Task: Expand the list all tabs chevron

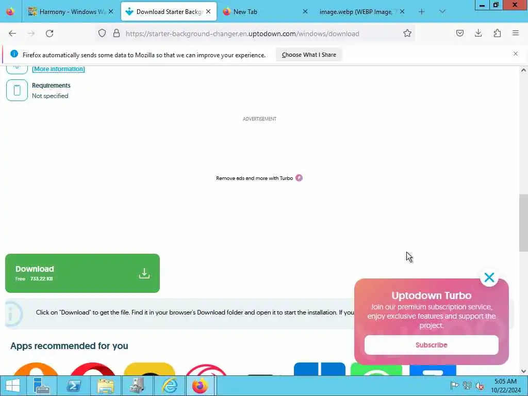Action: (x=442, y=11)
